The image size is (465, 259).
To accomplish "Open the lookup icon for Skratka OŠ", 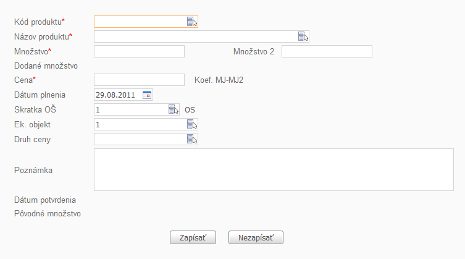I will [x=174, y=109].
